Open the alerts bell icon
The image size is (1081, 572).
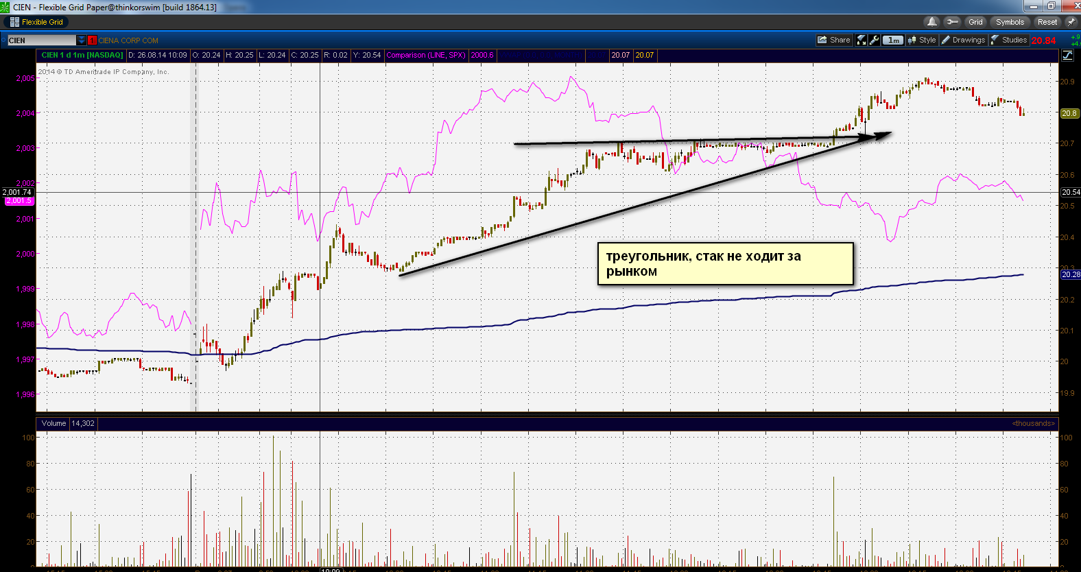pyautogui.click(x=931, y=22)
